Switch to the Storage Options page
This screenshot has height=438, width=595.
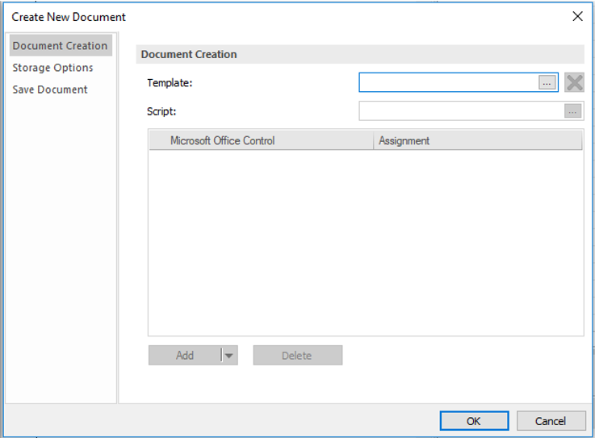(52, 68)
